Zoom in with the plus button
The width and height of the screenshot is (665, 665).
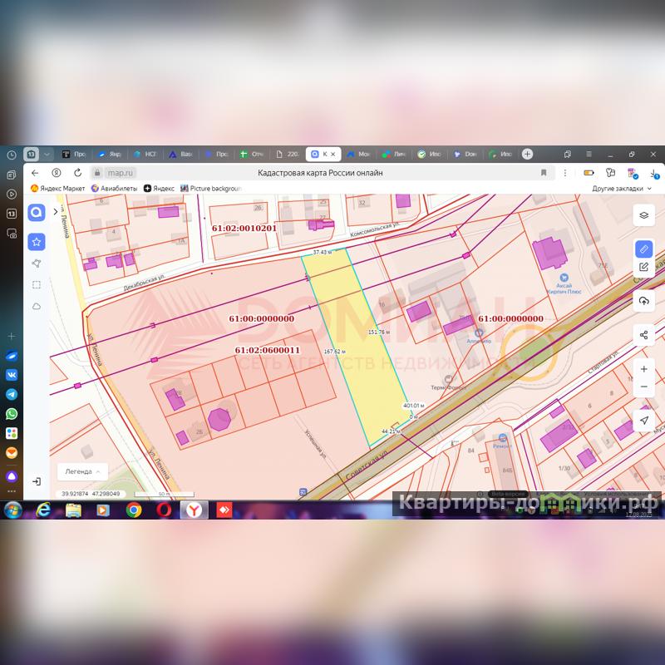pyautogui.click(x=643, y=369)
